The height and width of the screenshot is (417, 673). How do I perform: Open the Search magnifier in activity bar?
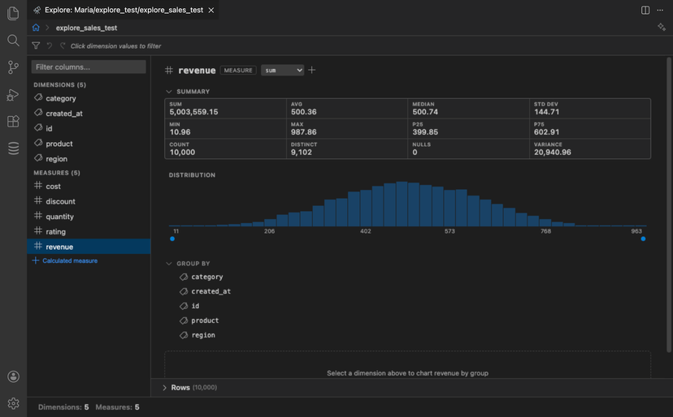(13, 41)
